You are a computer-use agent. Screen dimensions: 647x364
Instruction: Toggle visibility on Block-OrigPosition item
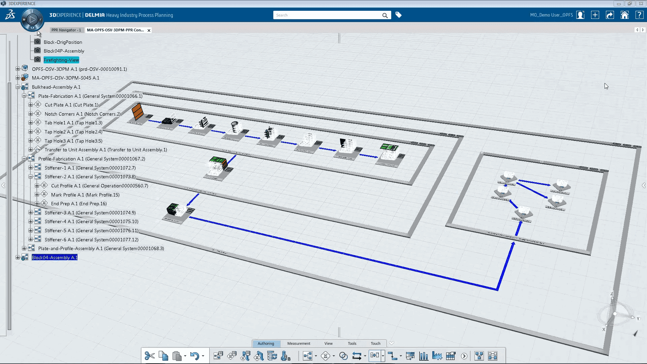coord(37,42)
